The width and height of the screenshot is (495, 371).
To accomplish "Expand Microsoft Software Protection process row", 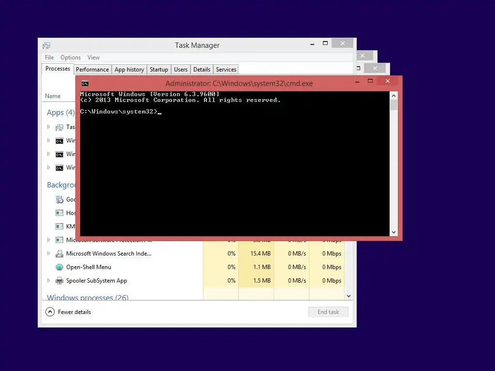I will [x=48, y=240].
